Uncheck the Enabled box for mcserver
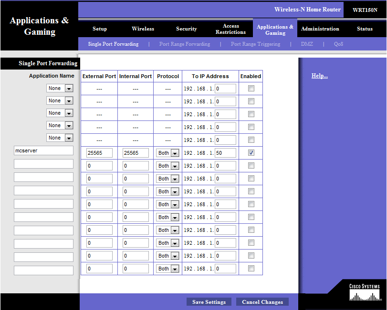This screenshot has width=387, height=310. coord(251,153)
